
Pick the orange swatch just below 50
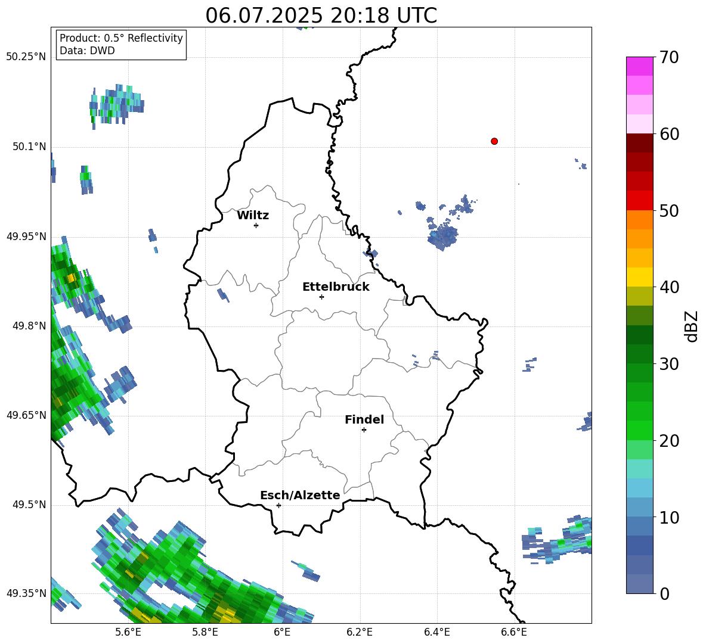639,220
